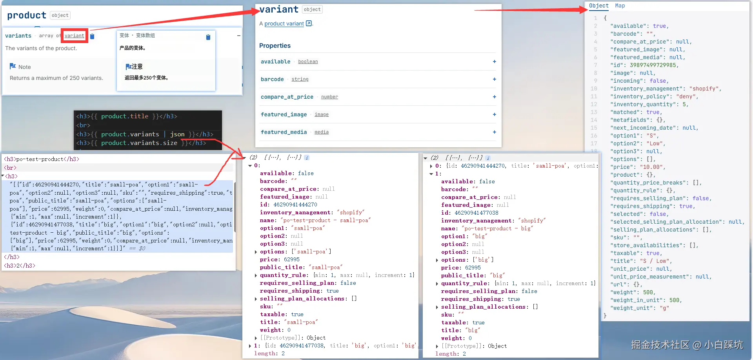
Task: Expand options array in right console panel
Action: click(437, 260)
